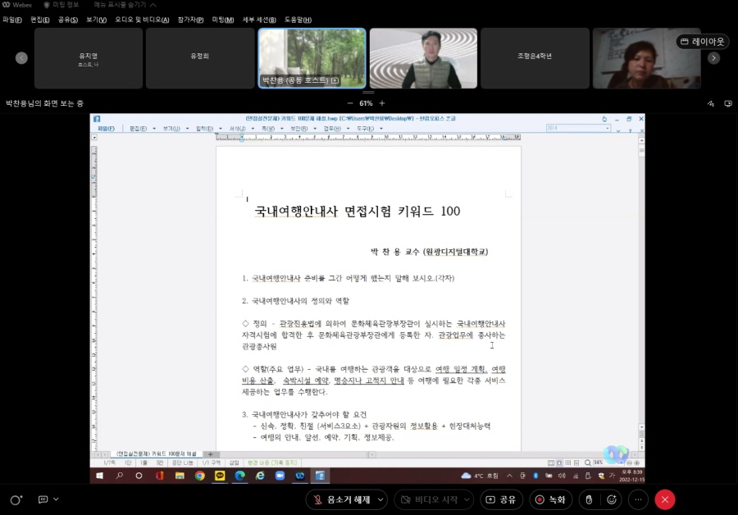Screen dimensions: 738x515
Task: Open the emoji reactions icon in meeting controls
Action: (x=613, y=499)
